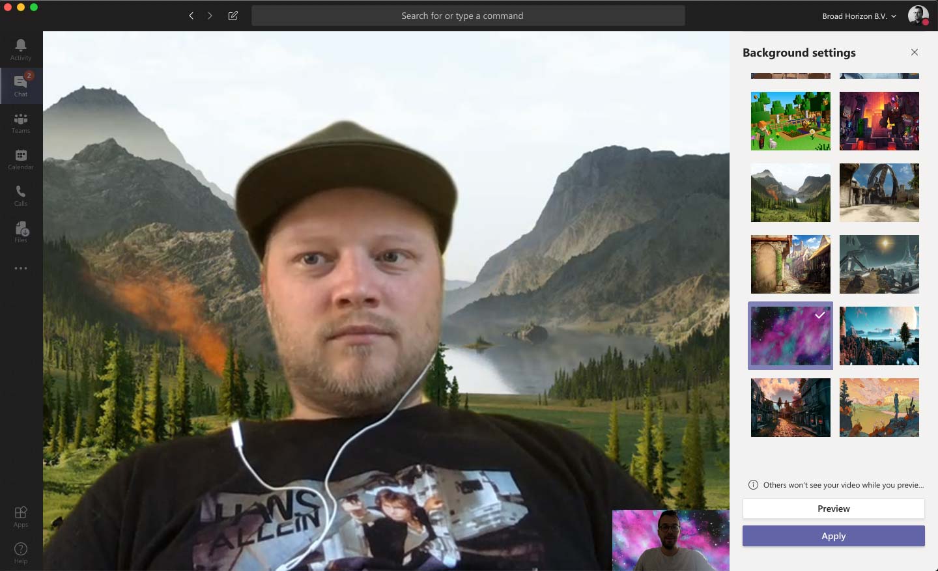Open Chat with 2 unread badge

21,85
